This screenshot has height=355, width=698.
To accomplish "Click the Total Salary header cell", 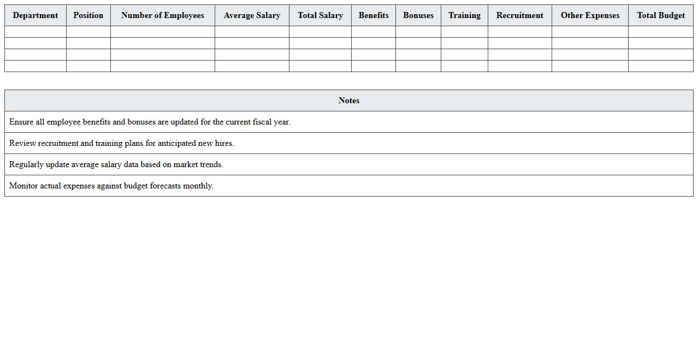I will pos(320,15).
